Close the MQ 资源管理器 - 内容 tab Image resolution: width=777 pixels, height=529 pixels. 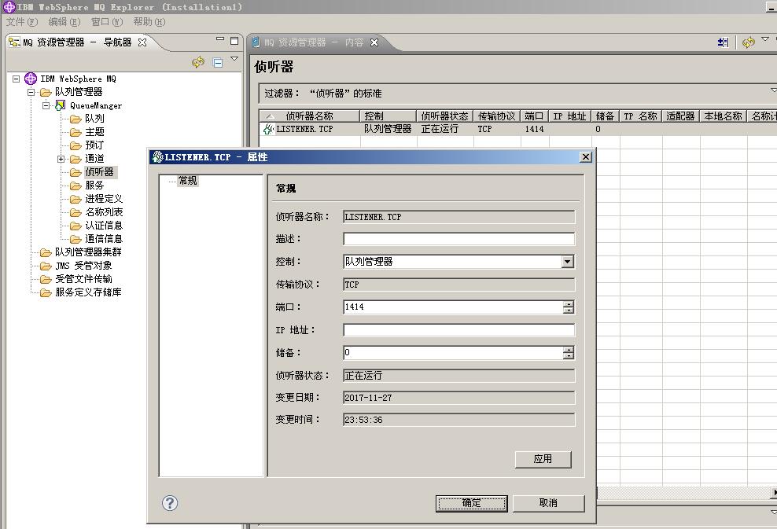374,42
